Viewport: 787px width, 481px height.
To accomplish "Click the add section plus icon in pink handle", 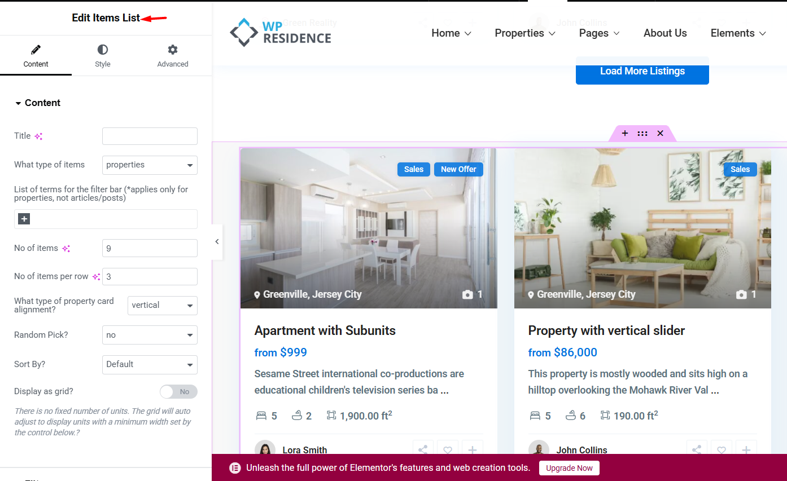I will pyautogui.click(x=624, y=134).
